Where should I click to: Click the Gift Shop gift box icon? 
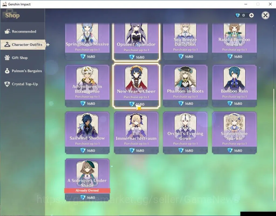[7, 58]
